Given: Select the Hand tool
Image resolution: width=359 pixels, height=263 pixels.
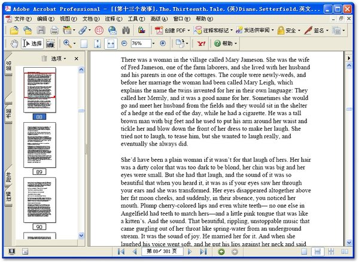Looking at the screenshot, I should [14, 43].
